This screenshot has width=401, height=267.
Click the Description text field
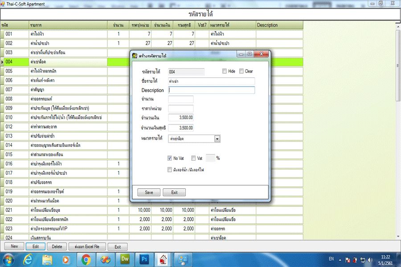(211, 90)
